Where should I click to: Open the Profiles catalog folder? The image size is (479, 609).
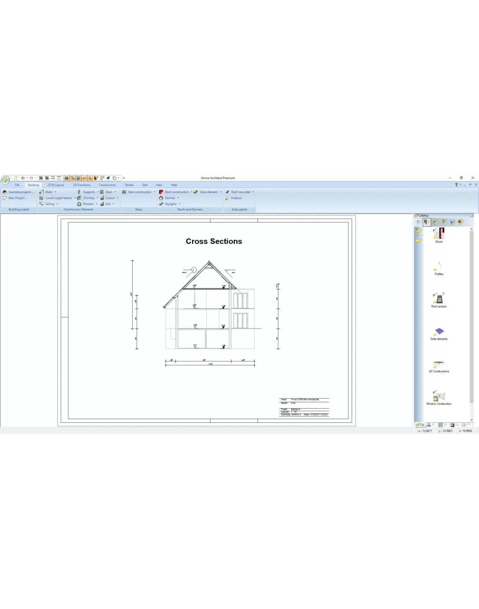(438, 267)
